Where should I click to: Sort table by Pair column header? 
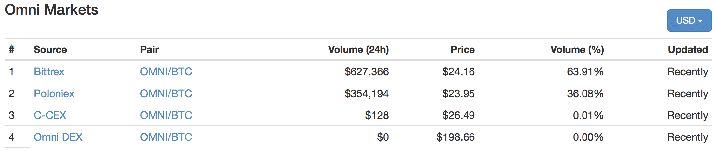(x=149, y=50)
